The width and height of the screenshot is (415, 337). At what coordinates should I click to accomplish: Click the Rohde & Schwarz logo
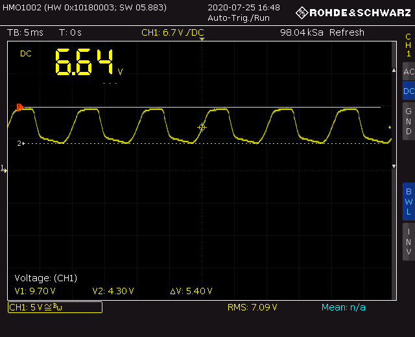[x=353, y=13]
